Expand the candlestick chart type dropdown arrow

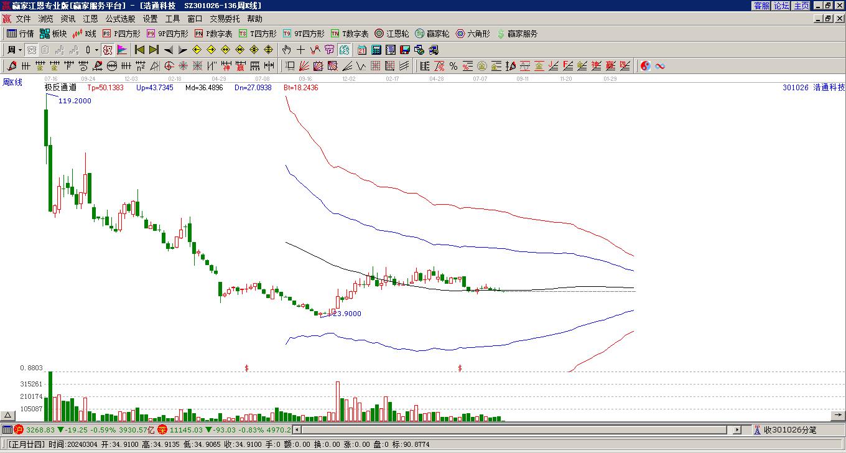(96, 50)
